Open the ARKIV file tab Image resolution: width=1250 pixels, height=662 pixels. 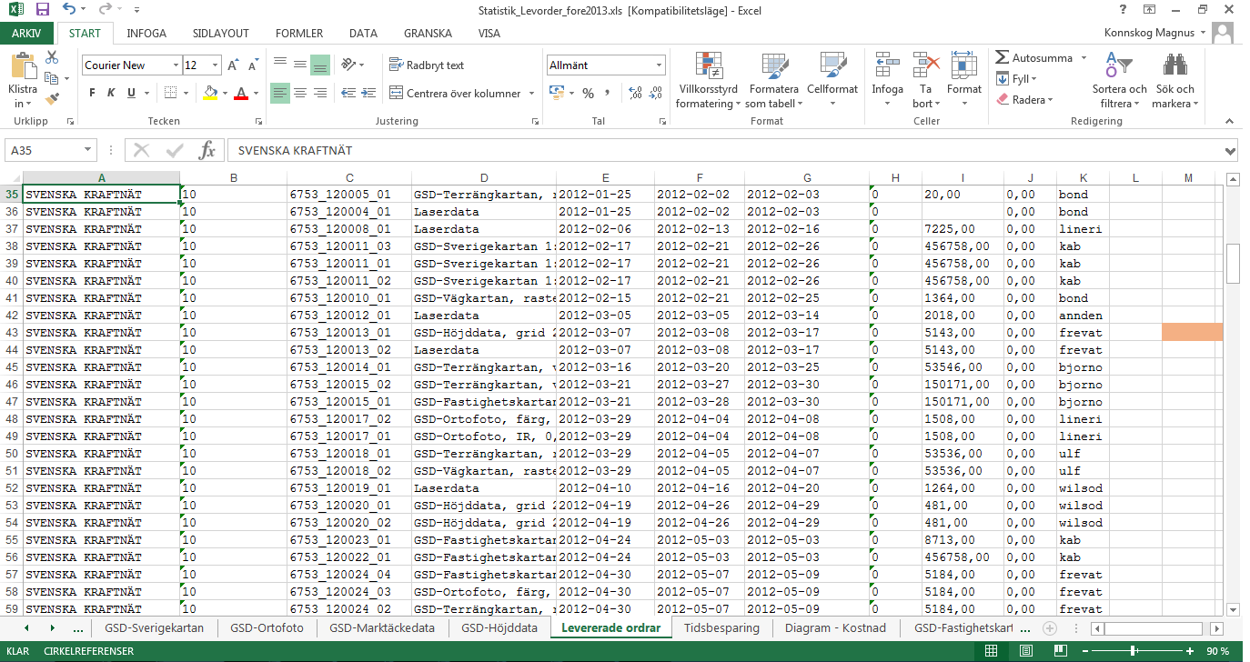coord(26,34)
